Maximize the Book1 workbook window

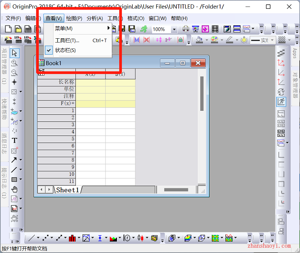(x=183, y=63)
